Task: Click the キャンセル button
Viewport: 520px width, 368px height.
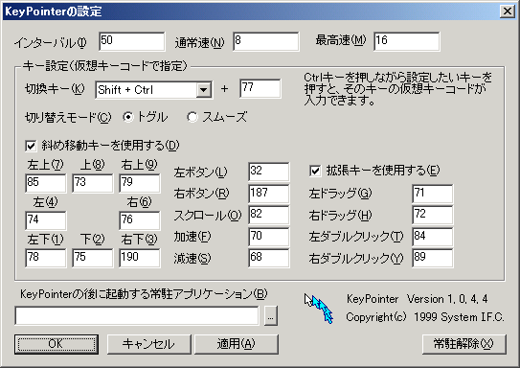Action: coord(149,344)
